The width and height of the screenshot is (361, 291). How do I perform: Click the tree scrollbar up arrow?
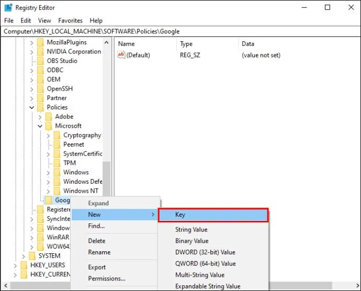pos(106,42)
